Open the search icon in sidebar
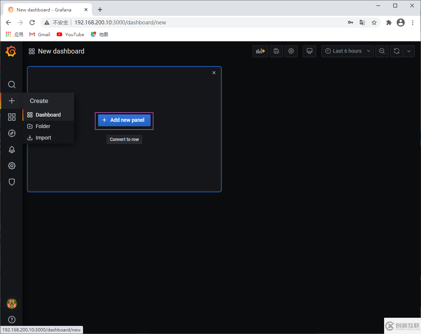 11,85
